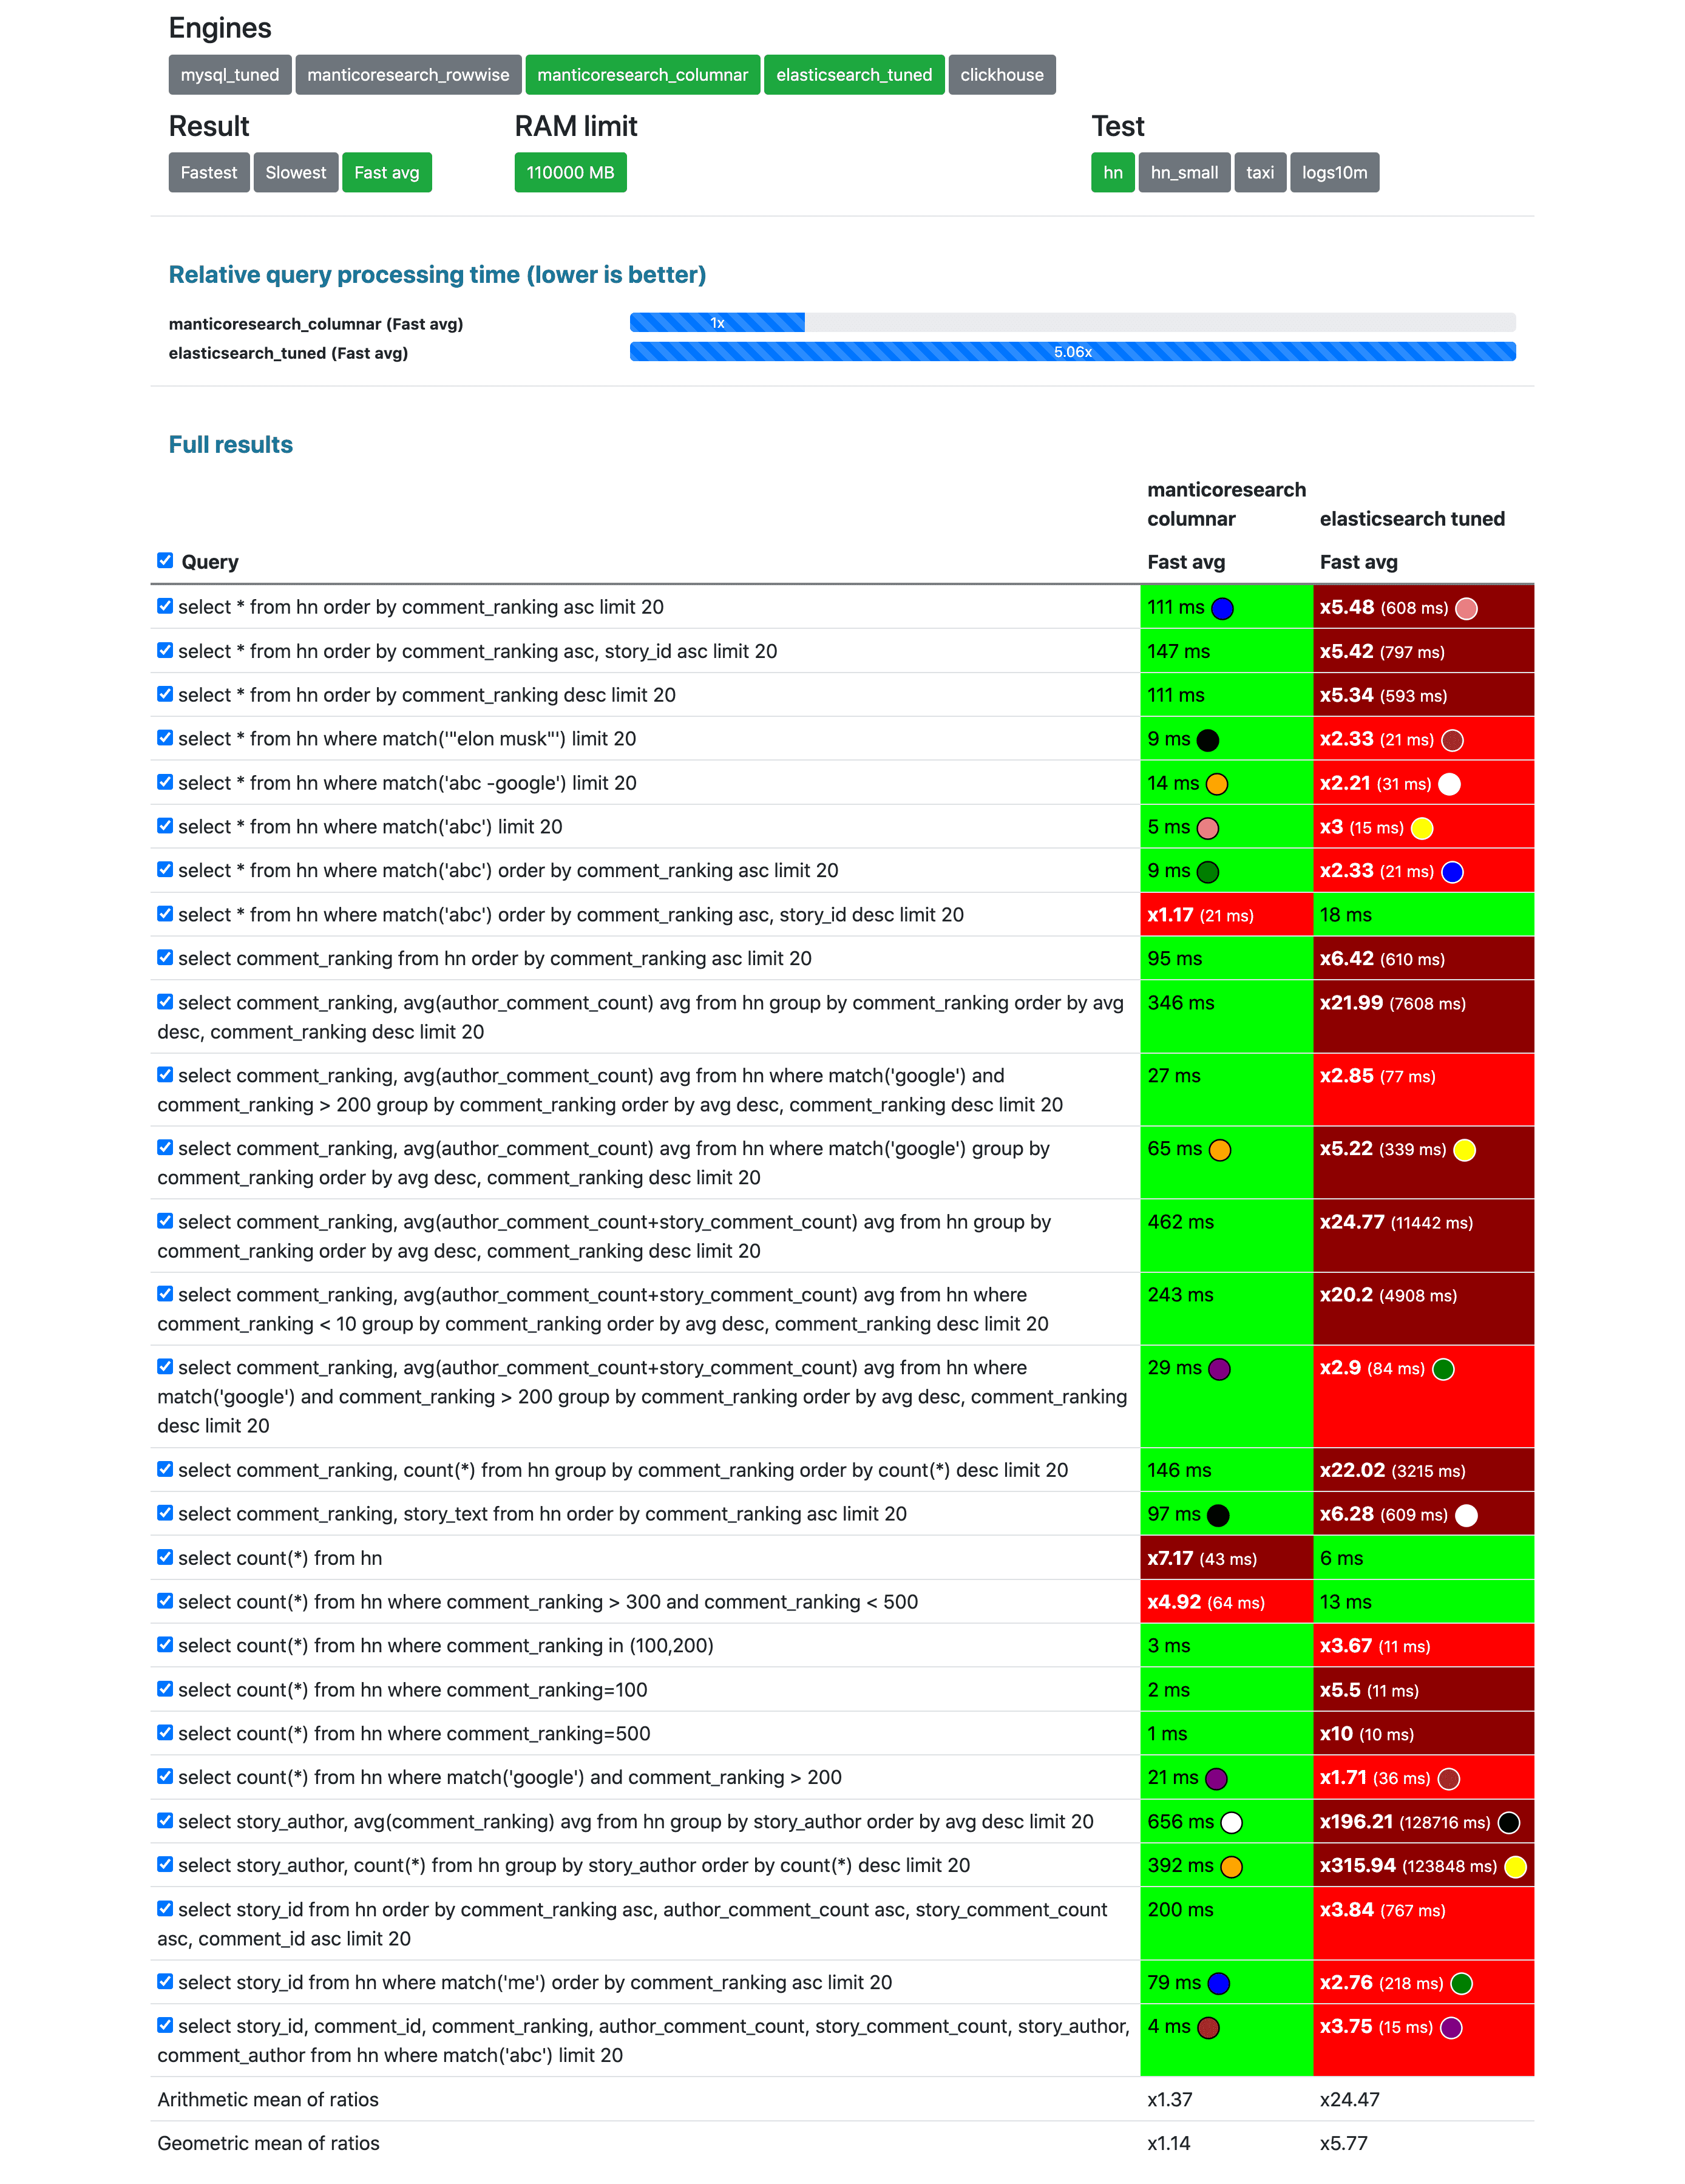
Task: Uncheck the 'elon musk' match query checkbox
Action: pyautogui.click(x=165, y=737)
